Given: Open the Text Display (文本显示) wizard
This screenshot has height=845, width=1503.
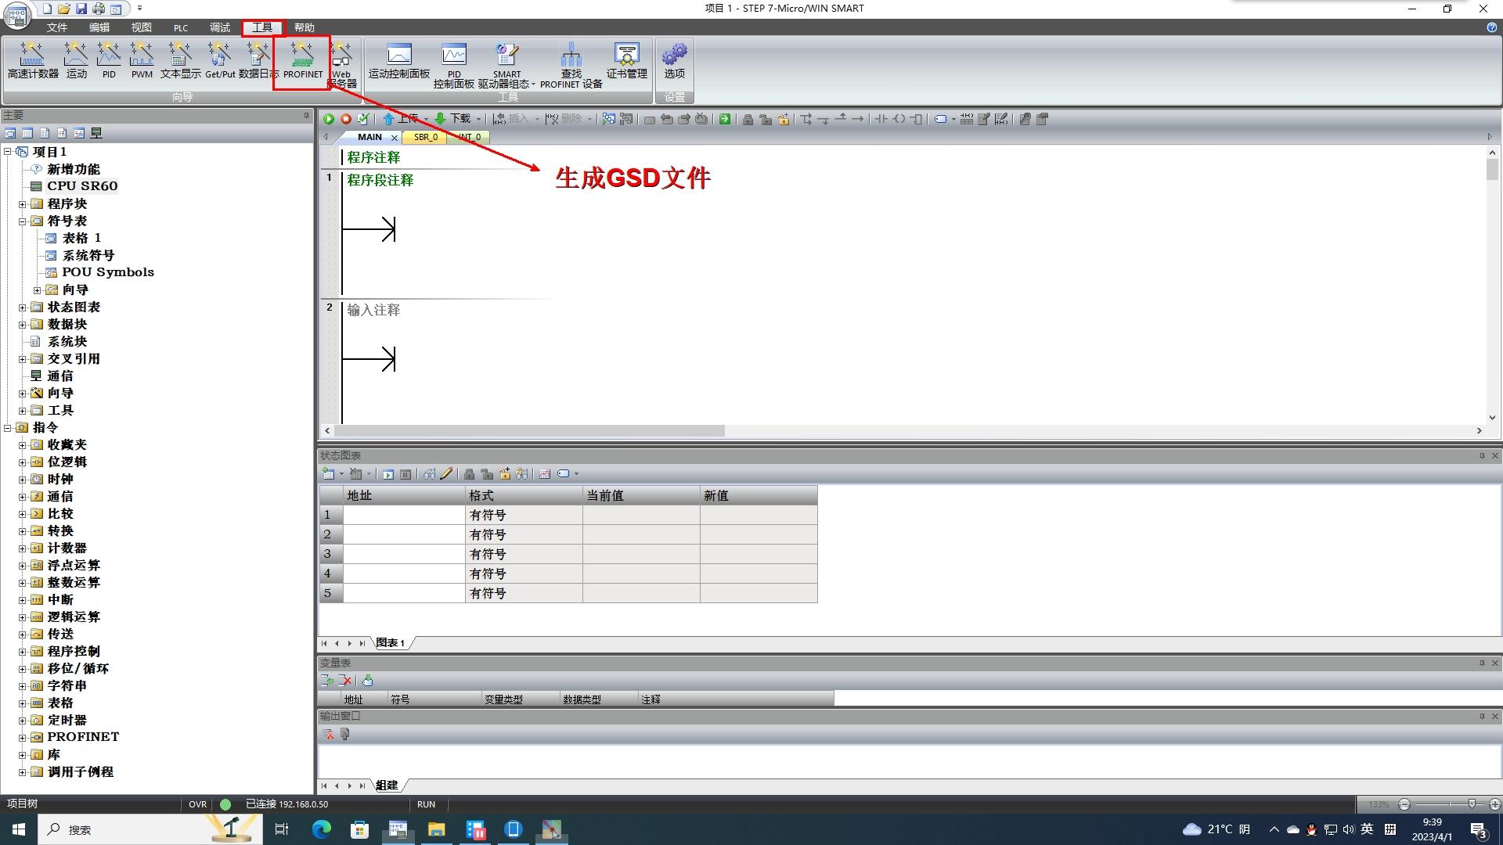Looking at the screenshot, I should coord(180,60).
